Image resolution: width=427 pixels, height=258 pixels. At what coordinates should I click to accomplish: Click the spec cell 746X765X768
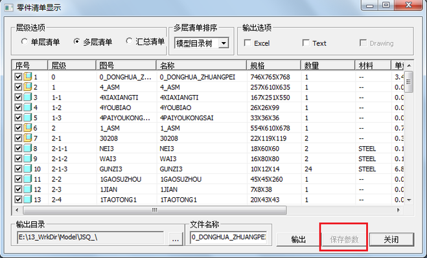coord(270,77)
